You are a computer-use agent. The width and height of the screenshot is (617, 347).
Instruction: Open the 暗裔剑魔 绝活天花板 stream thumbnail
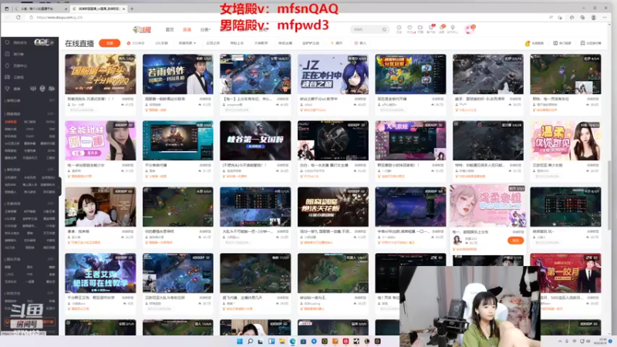(333, 207)
